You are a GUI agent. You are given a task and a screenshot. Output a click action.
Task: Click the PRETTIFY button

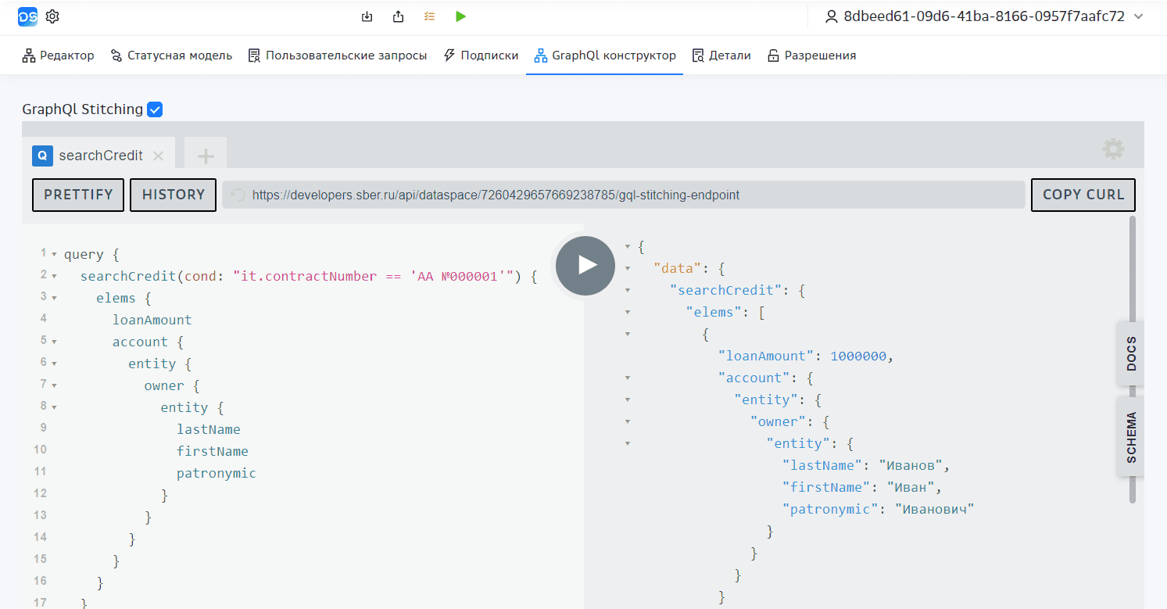point(78,195)
